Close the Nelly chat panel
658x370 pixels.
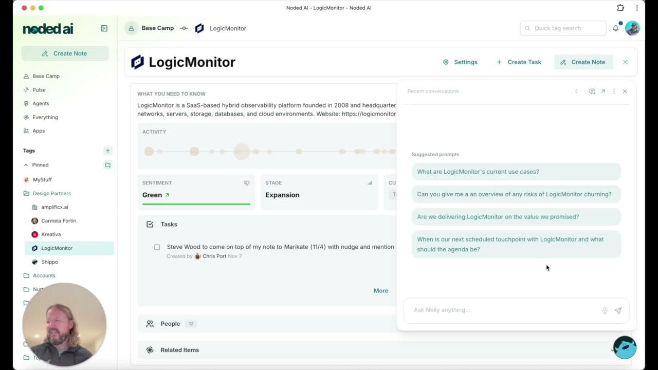pos(625,91)
